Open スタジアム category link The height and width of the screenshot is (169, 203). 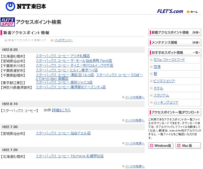[161, 95]
